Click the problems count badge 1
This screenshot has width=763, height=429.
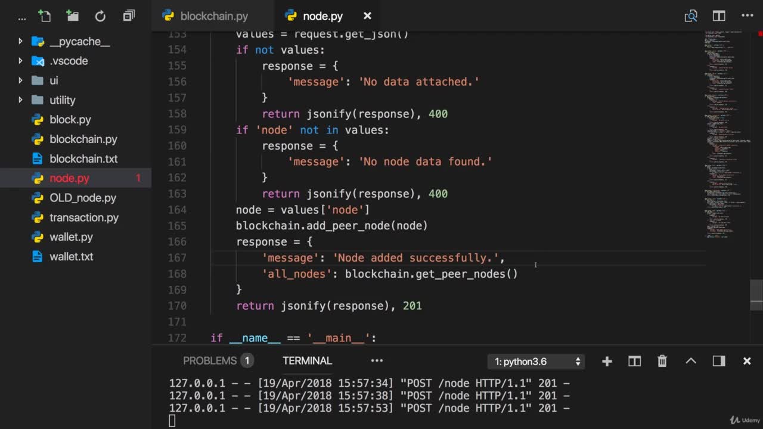coord(247,360)
